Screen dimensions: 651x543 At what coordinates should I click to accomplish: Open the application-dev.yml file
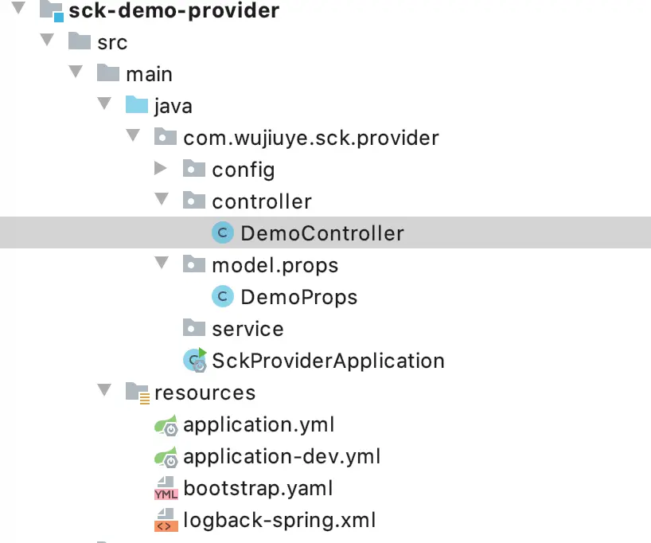[282, 457]
